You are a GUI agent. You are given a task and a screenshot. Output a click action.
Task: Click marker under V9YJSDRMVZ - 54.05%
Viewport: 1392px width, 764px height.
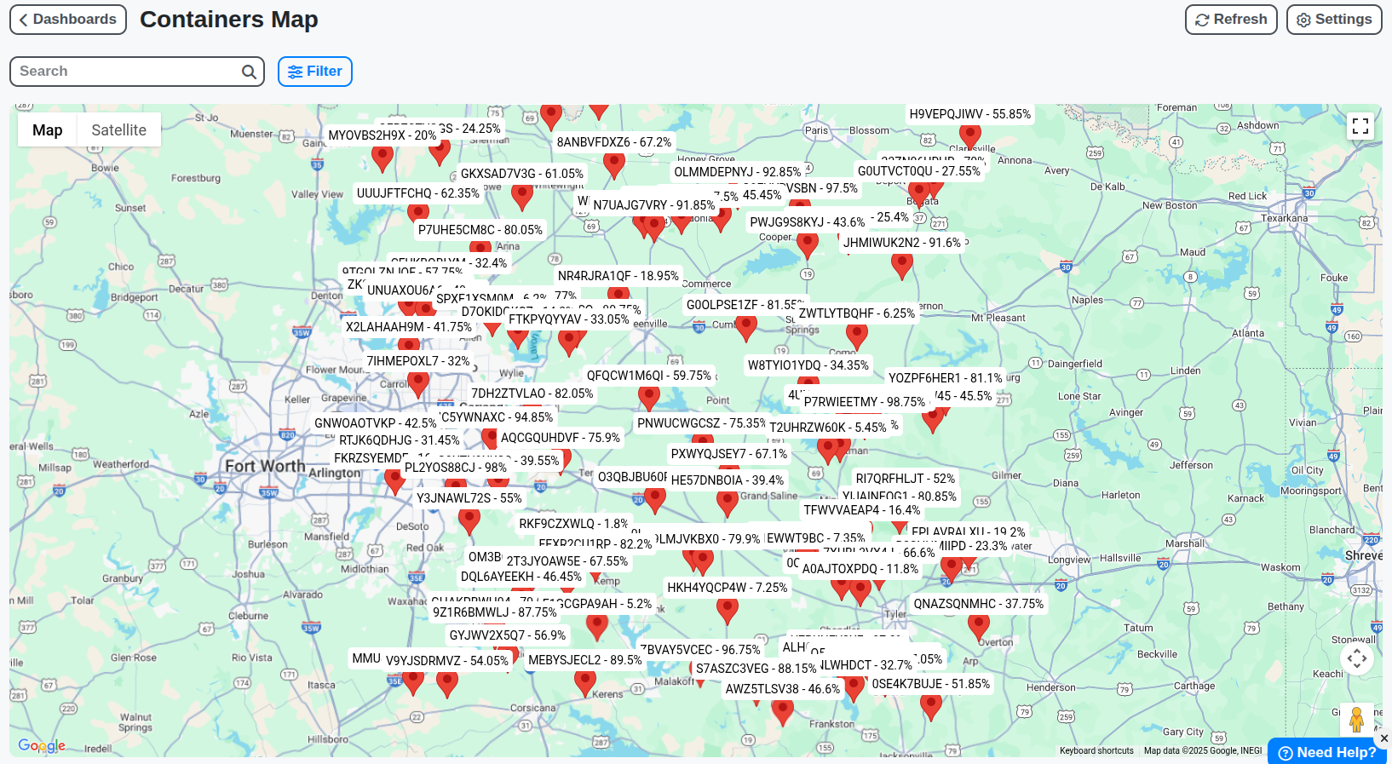pos(447,684)
